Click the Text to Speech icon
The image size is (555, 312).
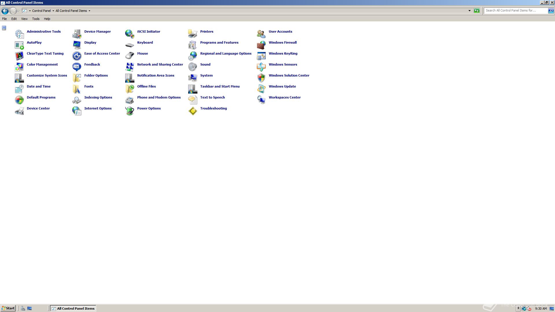(193, 100)
